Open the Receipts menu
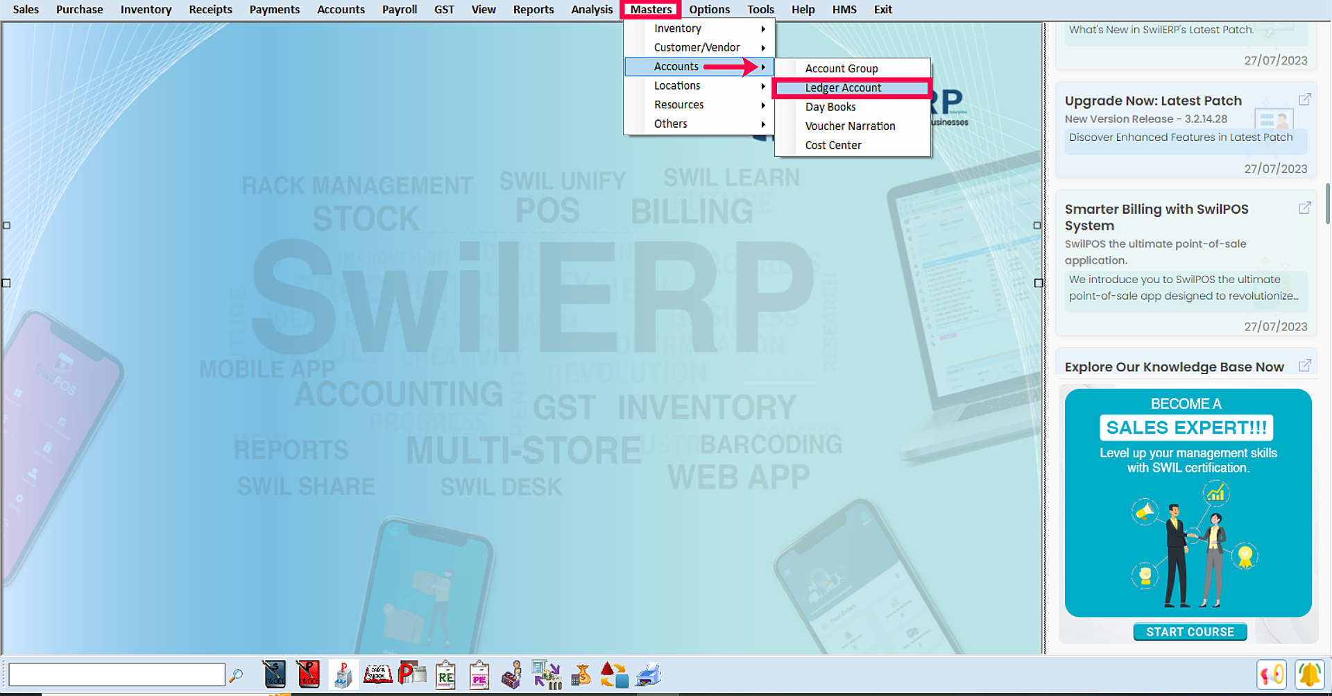 (210, 10)
